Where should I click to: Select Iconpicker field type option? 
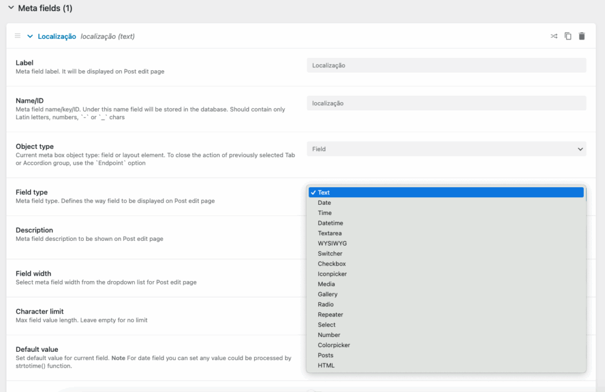click(x=332, y=274)
